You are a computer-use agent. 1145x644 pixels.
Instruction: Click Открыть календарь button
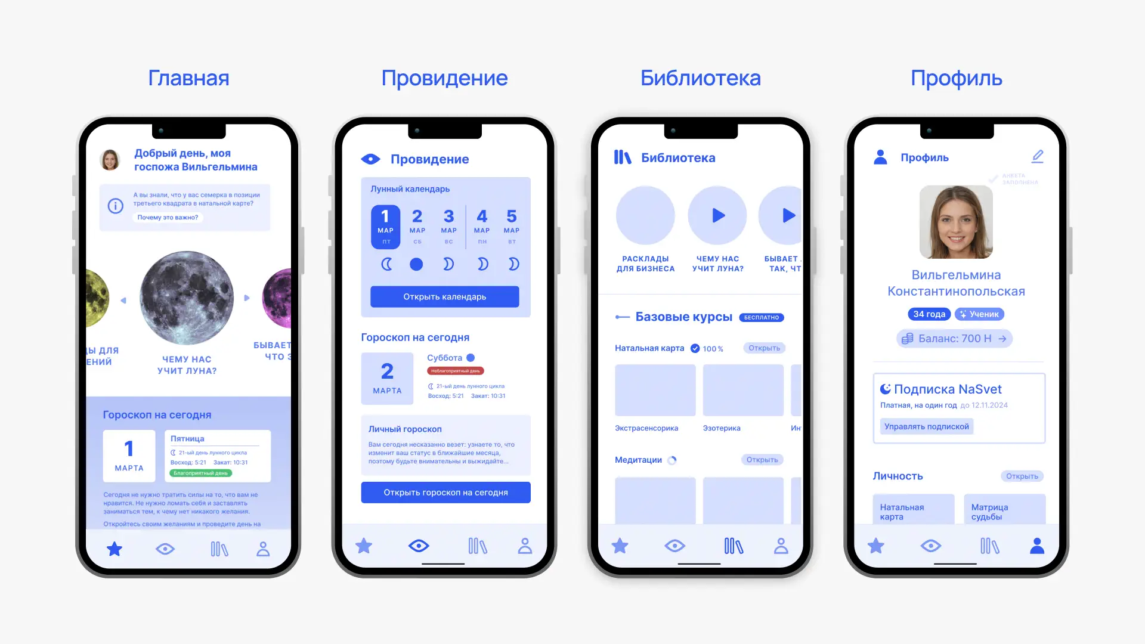tap(444, 296)
